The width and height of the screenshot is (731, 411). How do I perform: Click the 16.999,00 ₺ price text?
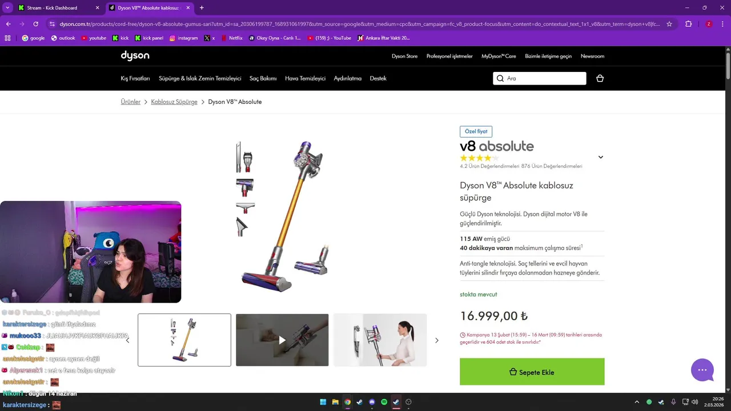pyautogui.click(x=493, y=316)
